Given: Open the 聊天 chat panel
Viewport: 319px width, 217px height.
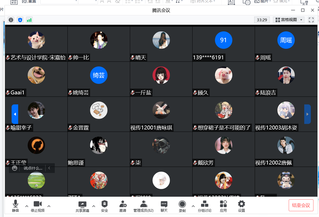Looking at the screenshot, I should (164, 206).
